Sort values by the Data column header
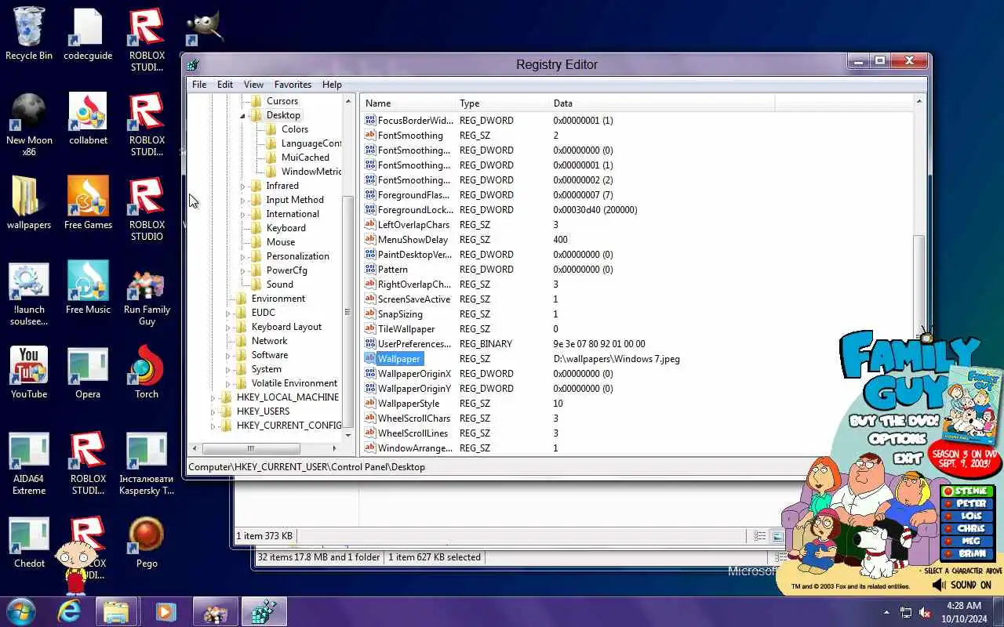The image size is (1004, 627). [x=662, y=103]
